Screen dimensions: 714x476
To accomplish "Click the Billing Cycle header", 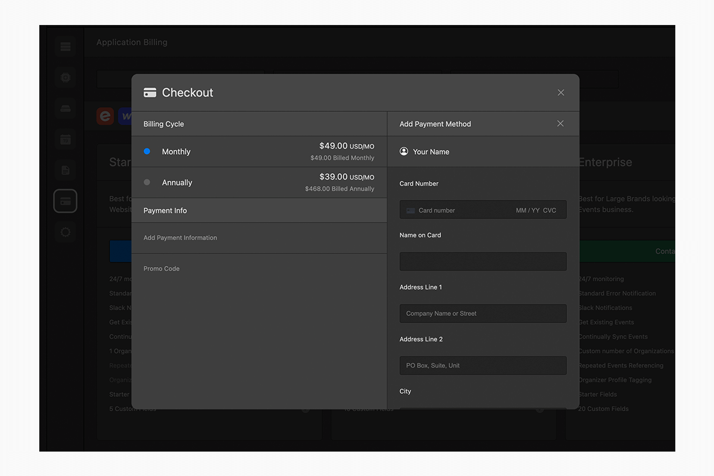I will 164,124.
